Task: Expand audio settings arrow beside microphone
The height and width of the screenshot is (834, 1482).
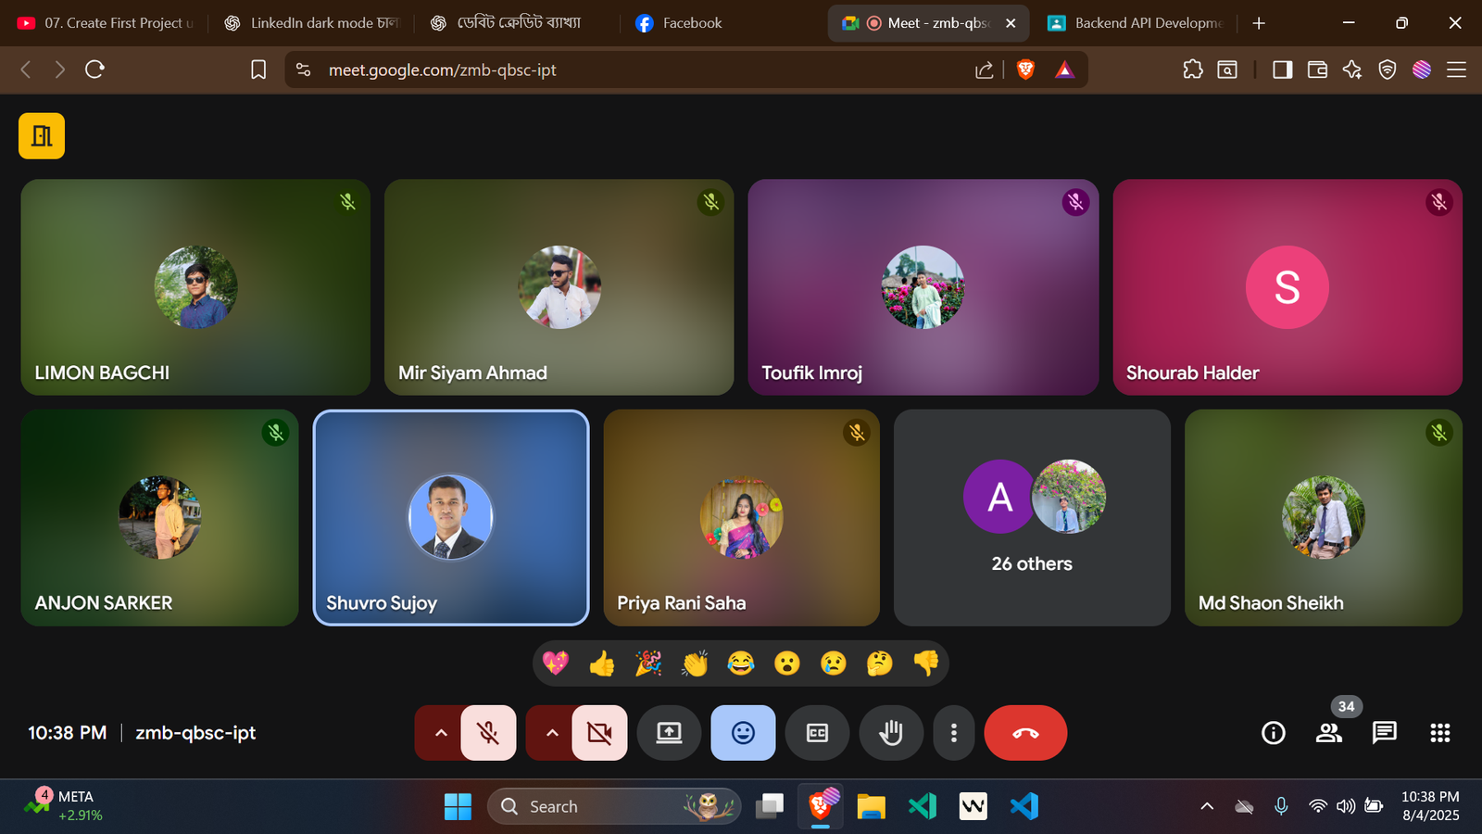Action: click(441, 733)
